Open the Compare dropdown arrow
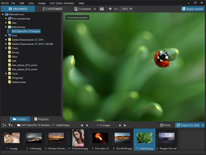 click(x=95, y=9)
